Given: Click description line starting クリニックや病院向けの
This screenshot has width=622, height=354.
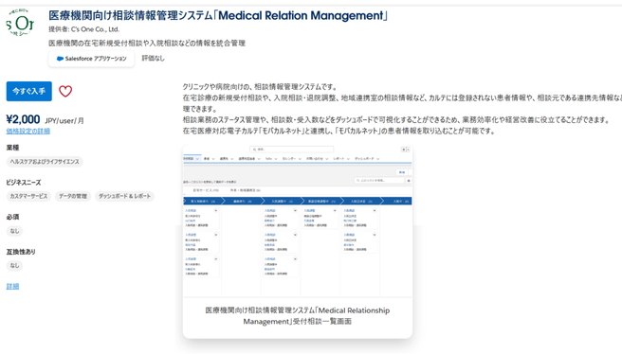Looking at the screenshot, I should [x=260, y=87].
